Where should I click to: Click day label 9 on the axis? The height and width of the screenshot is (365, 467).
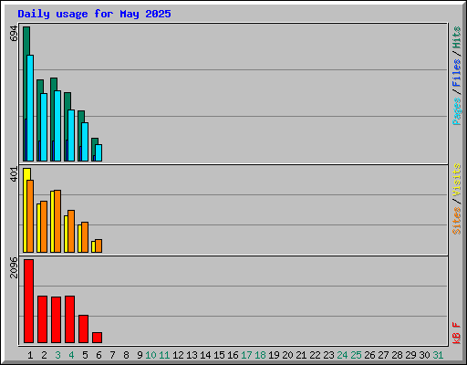pyautogui.click(x=140, y=355)
